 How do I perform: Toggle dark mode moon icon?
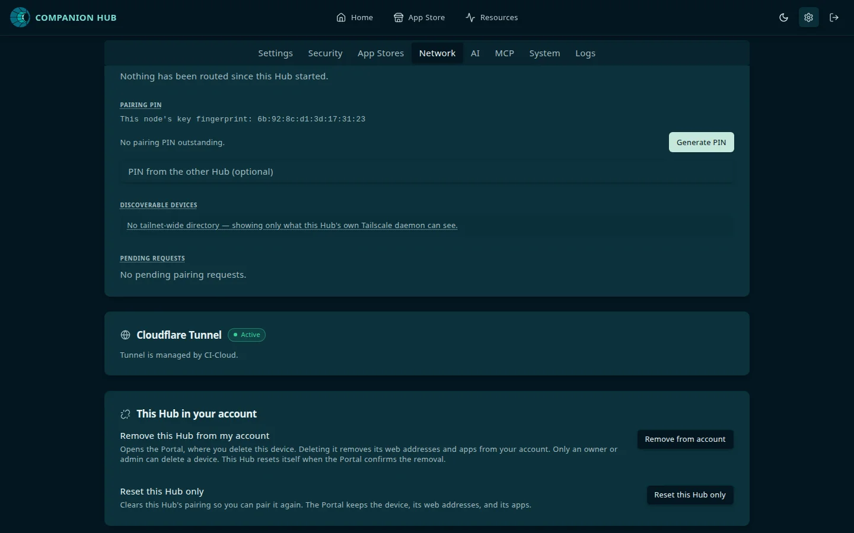[x=783, y=17]
